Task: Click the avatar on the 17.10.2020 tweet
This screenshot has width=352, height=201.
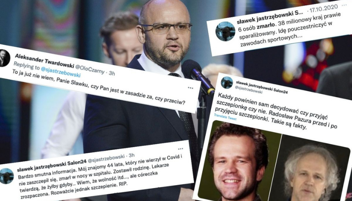Action: coord(225,31)
